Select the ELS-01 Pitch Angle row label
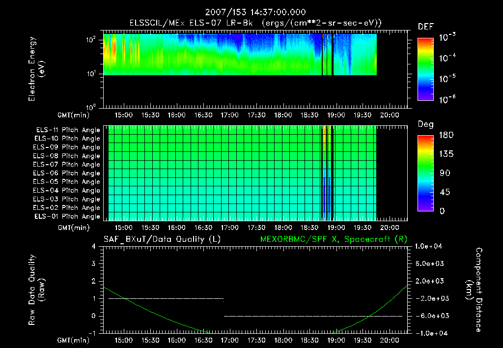 tap(67, 216)
